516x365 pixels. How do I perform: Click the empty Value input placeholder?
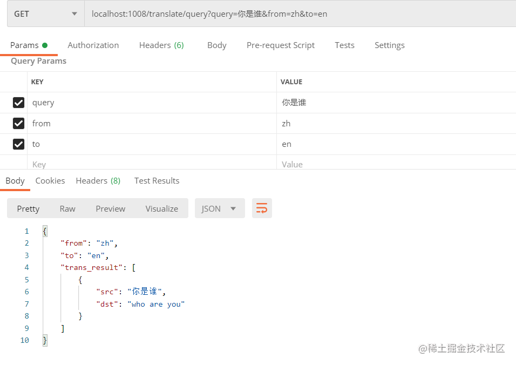pos(396,164)
